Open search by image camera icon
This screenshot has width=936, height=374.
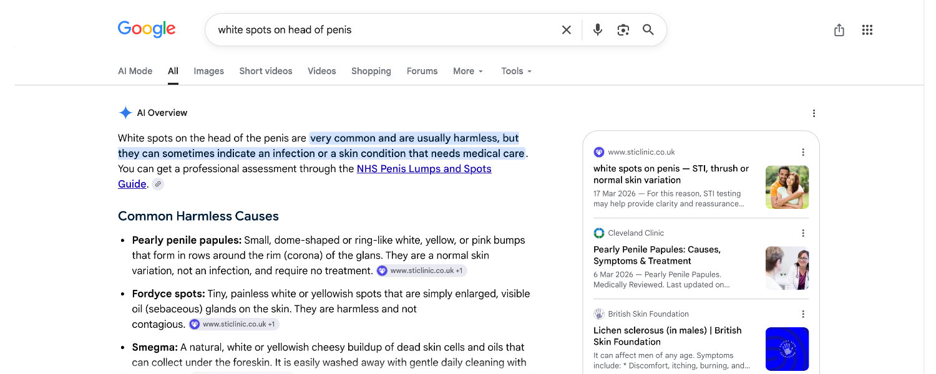pos(623,30)
